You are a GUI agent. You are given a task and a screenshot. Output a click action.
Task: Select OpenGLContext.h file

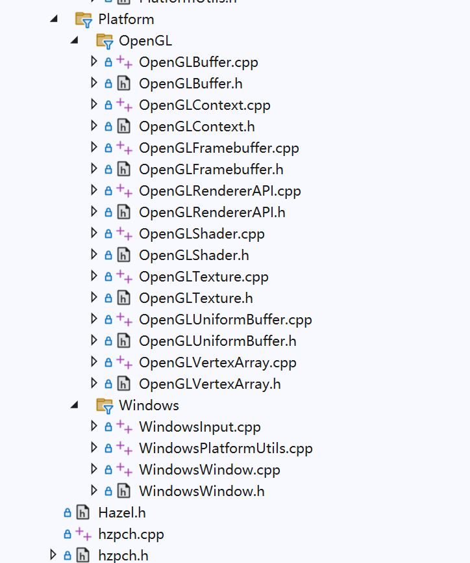197,126
